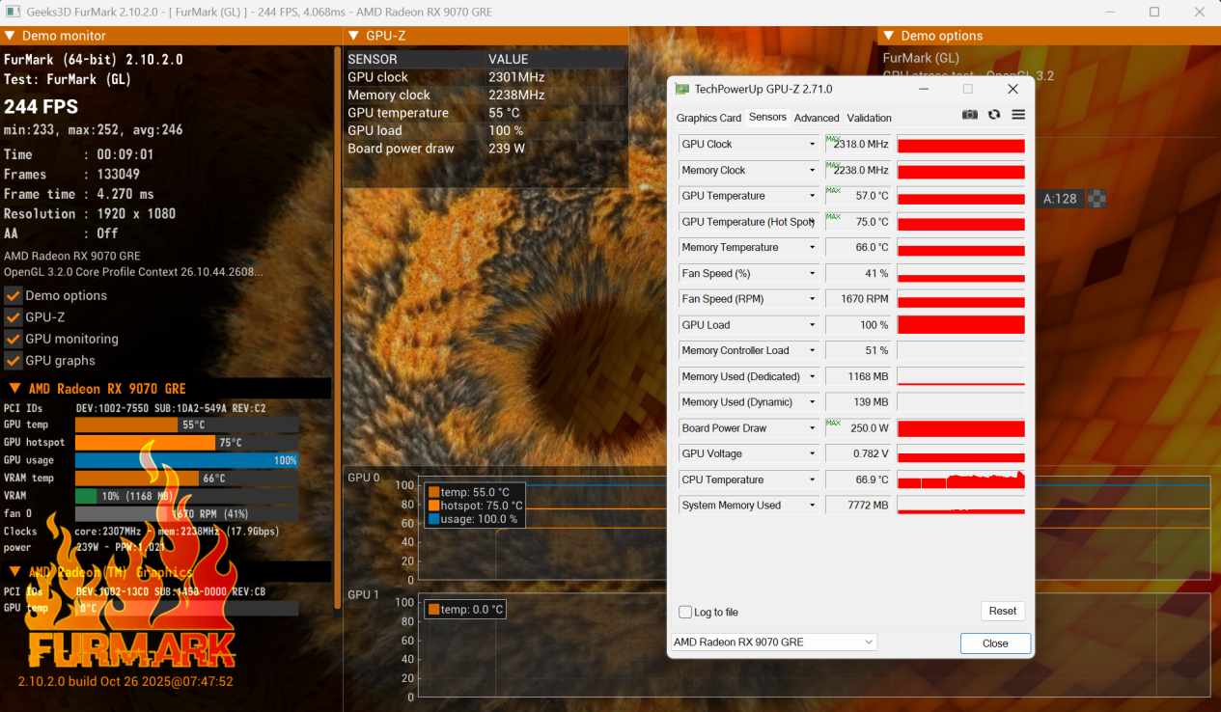Click the checkered icon beside A:128
The width and height of the screenshot is (1221, 712).
pyautogui.click(x=1096, y=199)
